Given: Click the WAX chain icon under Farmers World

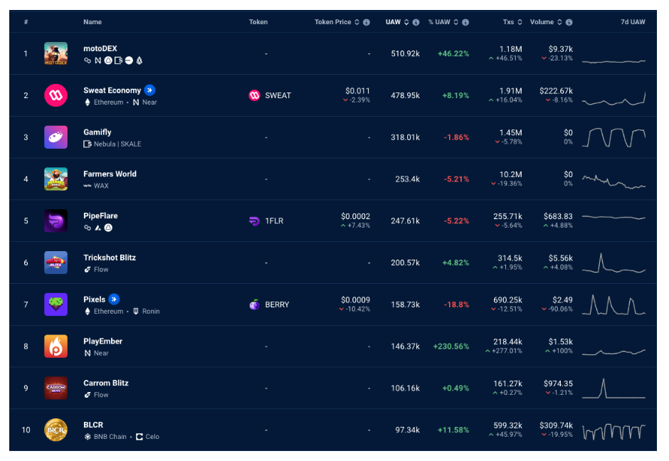Looking at the screenshot, I should point(88,186).
